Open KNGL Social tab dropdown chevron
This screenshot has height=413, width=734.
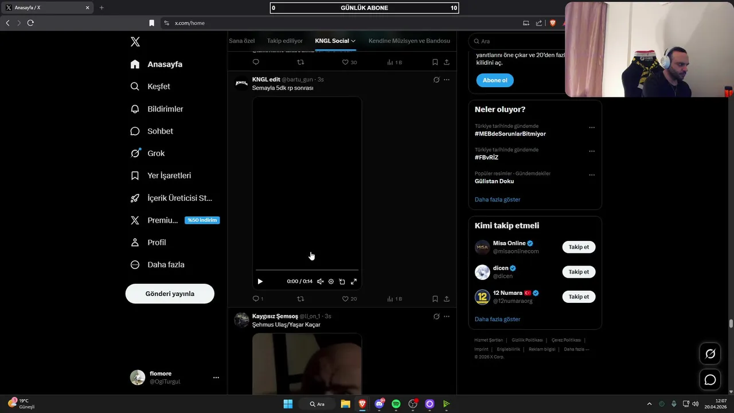tap(353, 41)
